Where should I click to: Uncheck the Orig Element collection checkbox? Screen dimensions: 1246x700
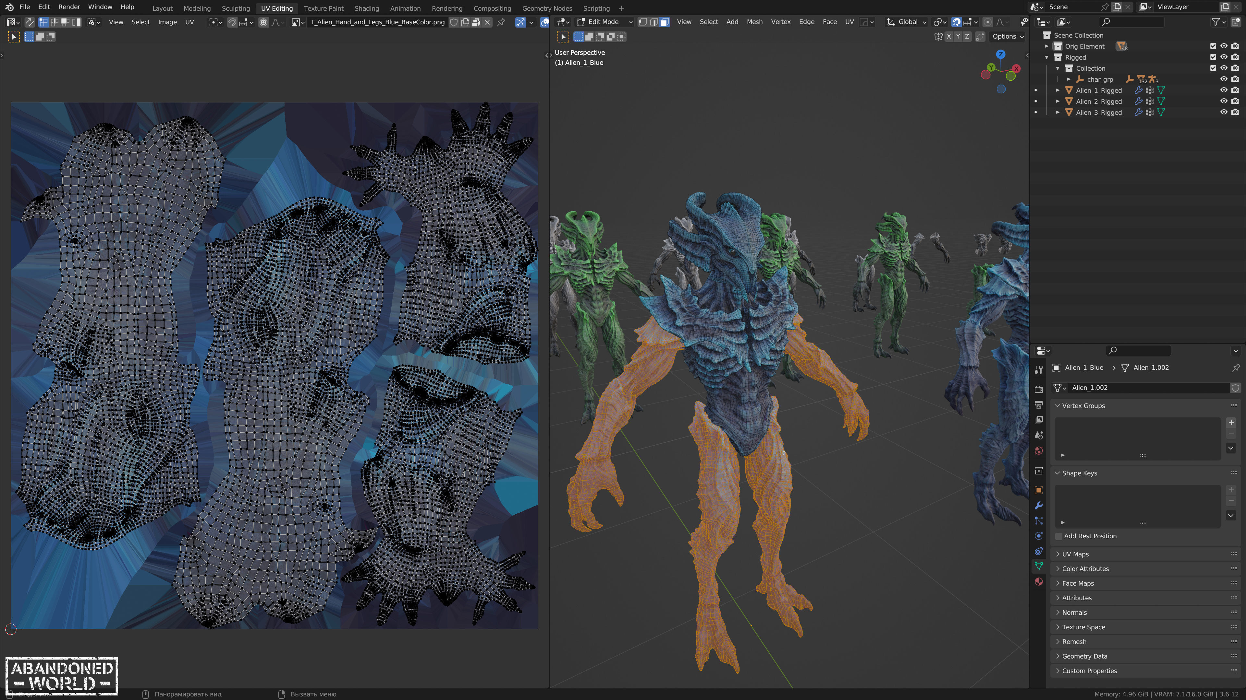pyautogui.click(x=1213, y=46)
